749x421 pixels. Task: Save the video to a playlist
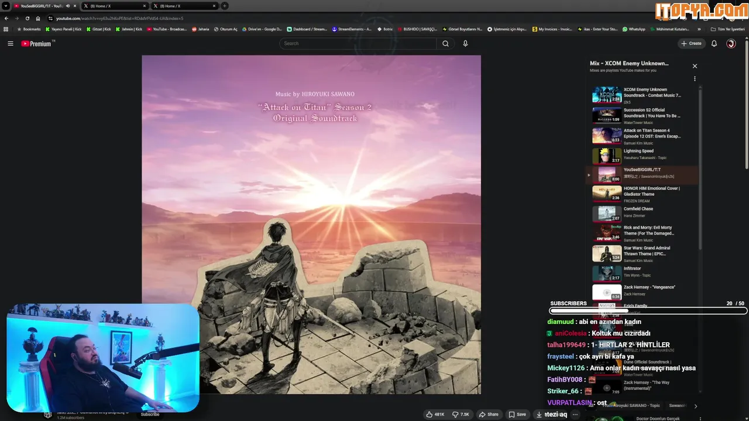[517, 414]
